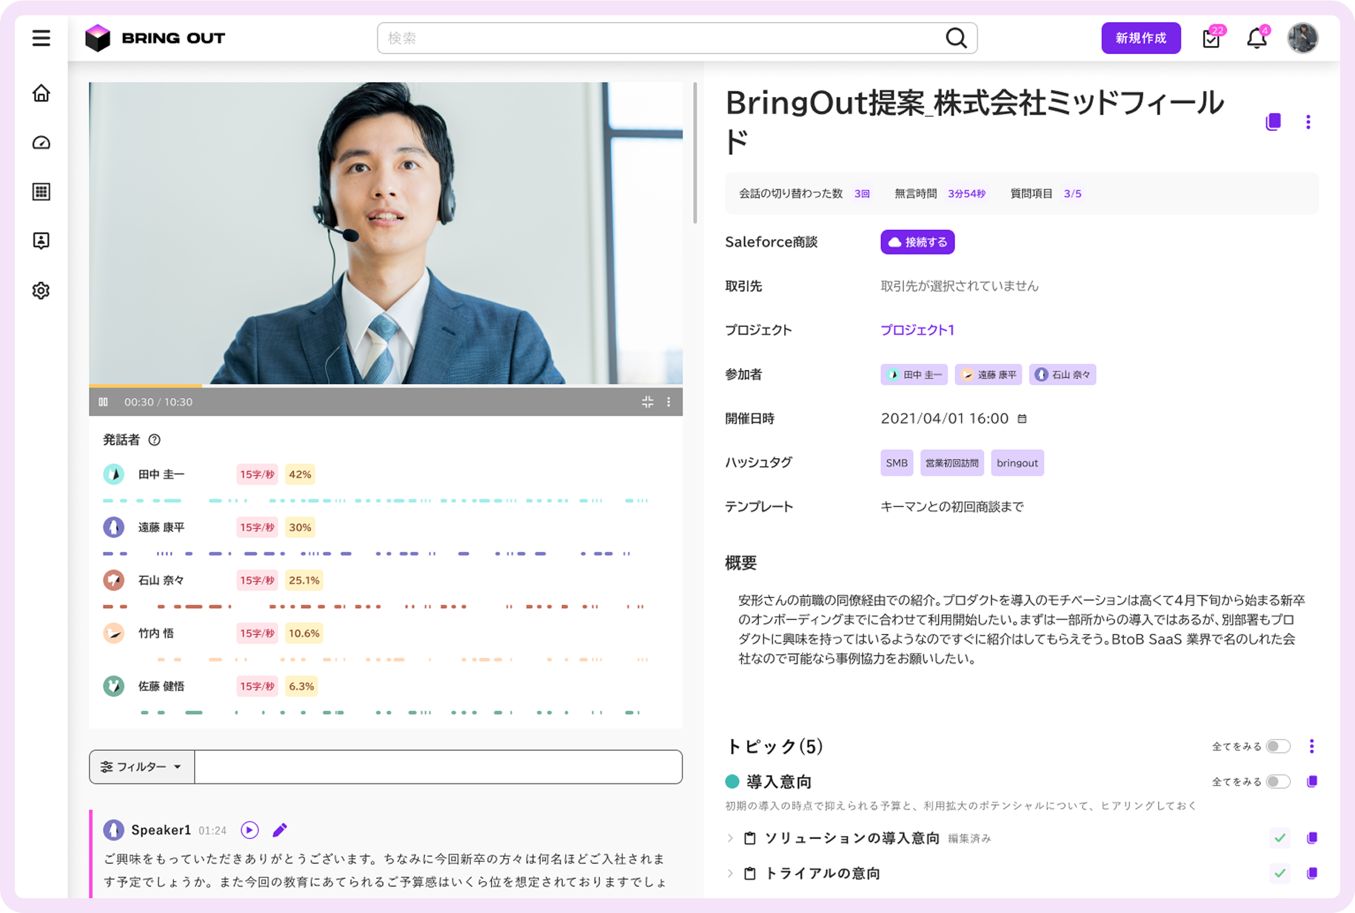Open the notifications bell

tap(1257, 38)
